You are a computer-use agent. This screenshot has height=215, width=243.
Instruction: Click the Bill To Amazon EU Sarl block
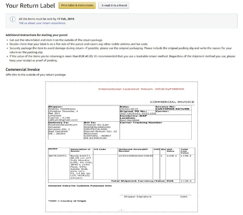[x=101, y=131]
